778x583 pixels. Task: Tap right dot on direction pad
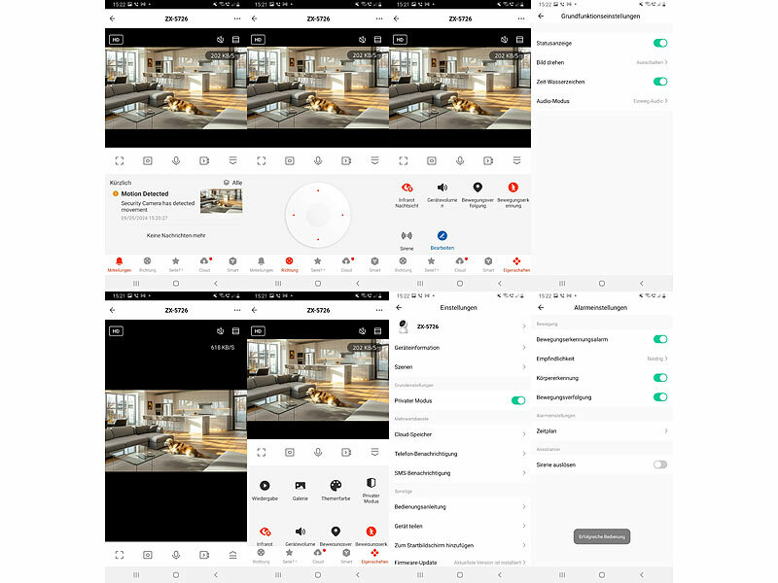coord(342,215)
